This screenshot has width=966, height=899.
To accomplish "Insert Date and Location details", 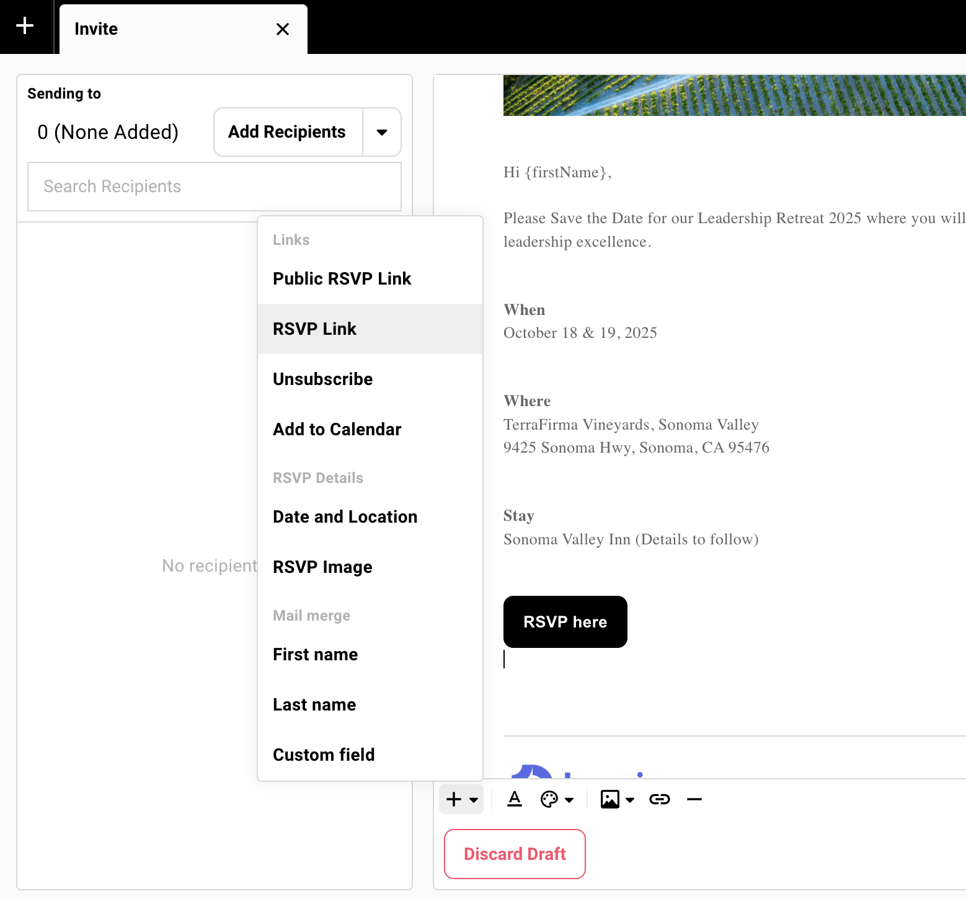I will (345, 516).
